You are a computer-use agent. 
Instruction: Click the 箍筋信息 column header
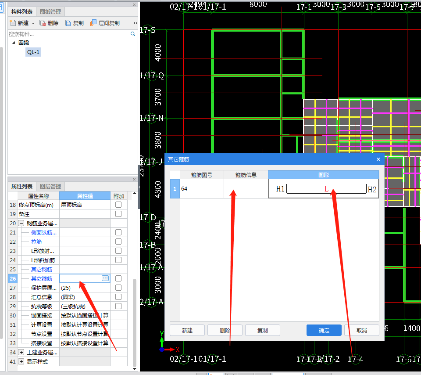[246, 175]
